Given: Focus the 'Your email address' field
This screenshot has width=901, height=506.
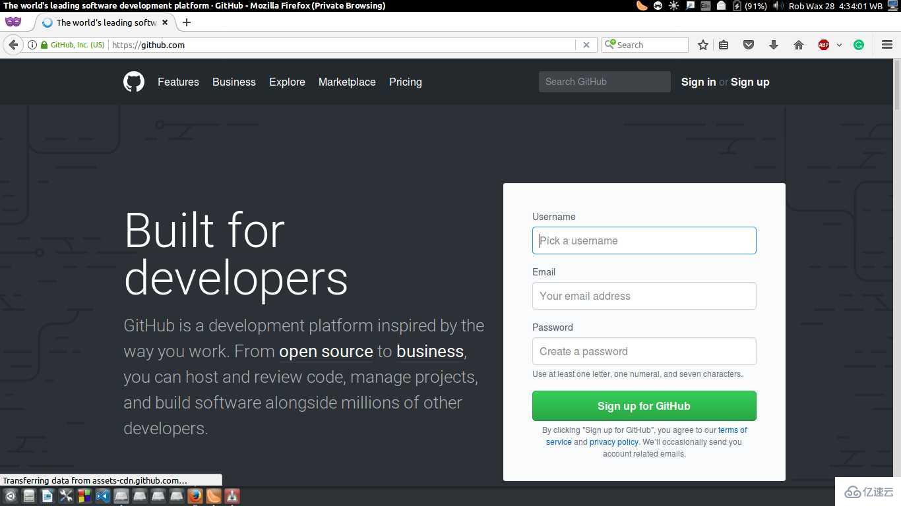Looking at the screenshot, I should coord(644,296).
